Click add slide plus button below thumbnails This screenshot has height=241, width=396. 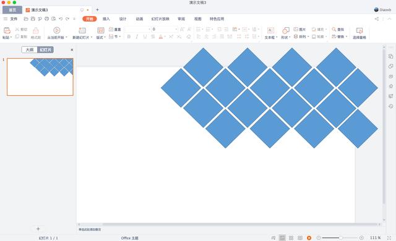pyautogui.click(x=38, y=229)
